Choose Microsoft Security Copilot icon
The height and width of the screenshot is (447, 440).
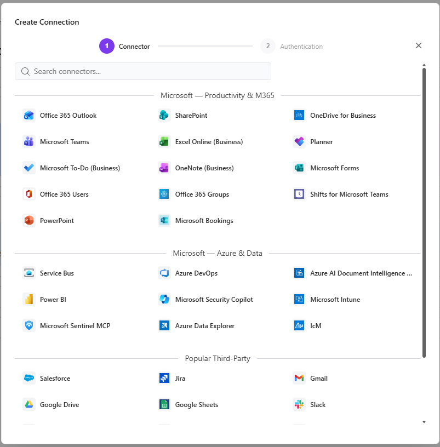tap(164, 299)
